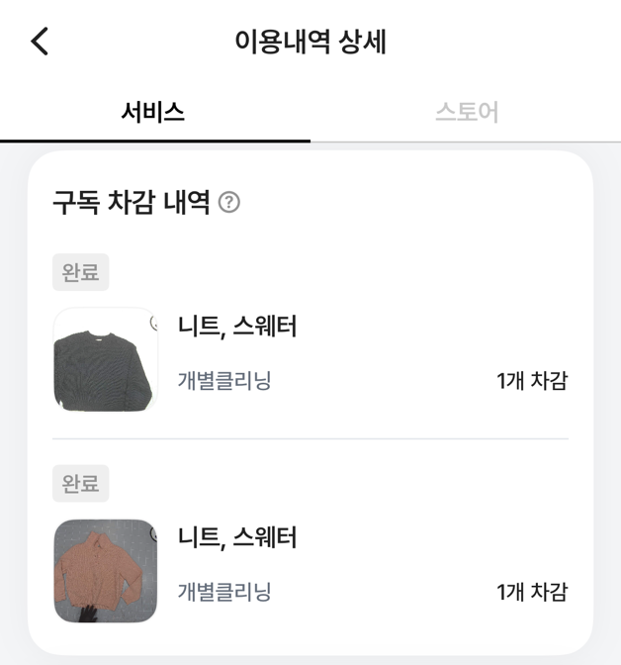Tap the 구독 차감 내역 heading

pyautogui.click(x=131, y=203)
